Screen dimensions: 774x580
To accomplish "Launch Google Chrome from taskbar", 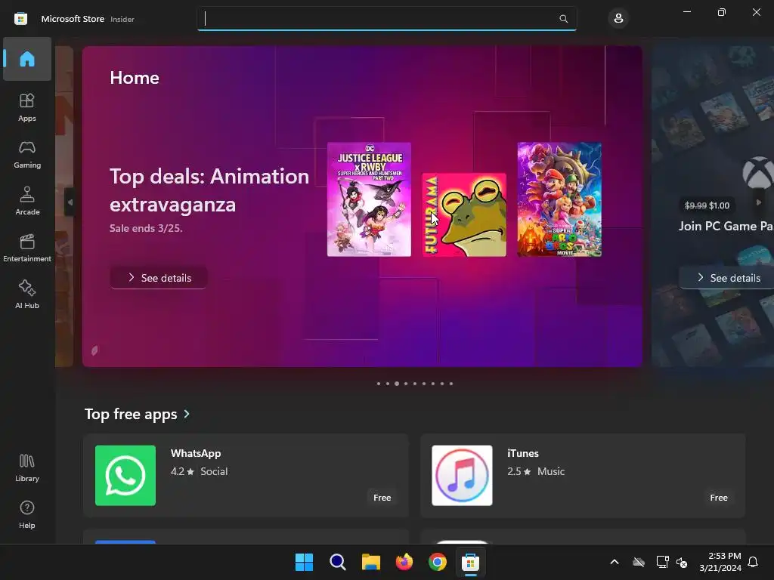I will click(438, 562).
